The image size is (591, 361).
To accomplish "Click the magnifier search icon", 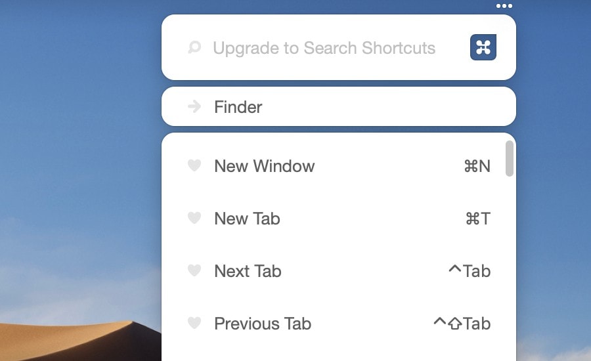I will 194,47.
